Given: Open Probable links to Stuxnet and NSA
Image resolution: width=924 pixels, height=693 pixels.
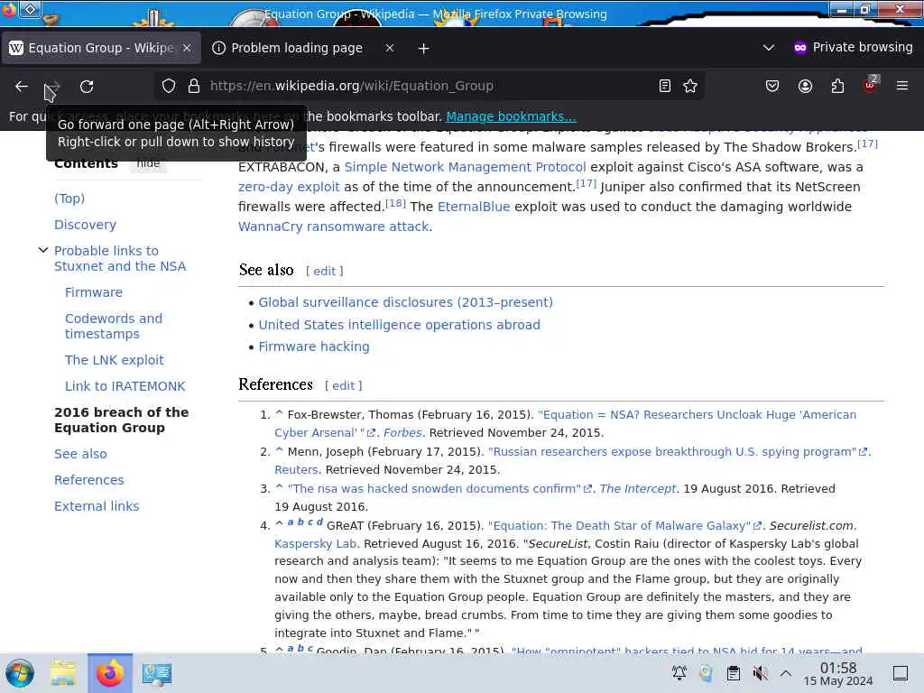Looking at the screenshot, I should point(120,258).
